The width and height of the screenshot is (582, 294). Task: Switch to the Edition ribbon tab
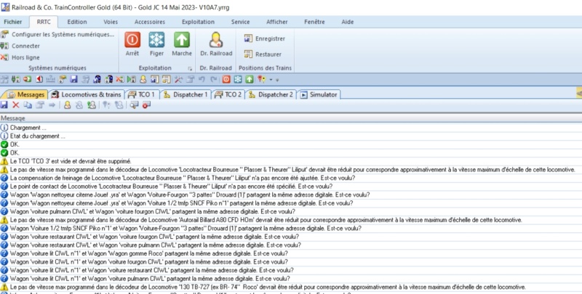[77, 22]
